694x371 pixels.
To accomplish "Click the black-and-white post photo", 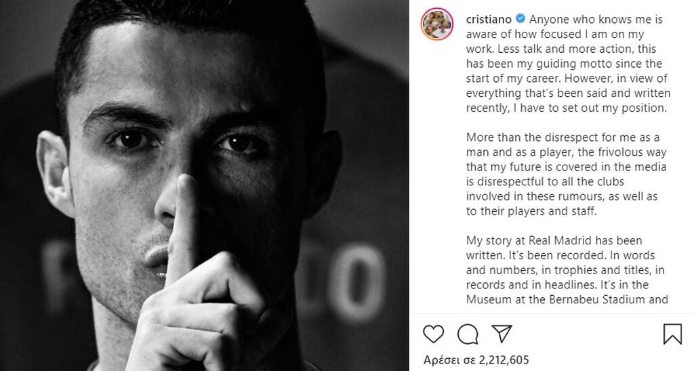I will coord(204,185).
